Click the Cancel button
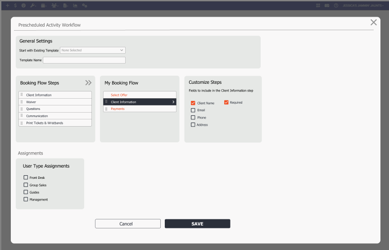The image size is (389, 250). (x=128, y=224)
